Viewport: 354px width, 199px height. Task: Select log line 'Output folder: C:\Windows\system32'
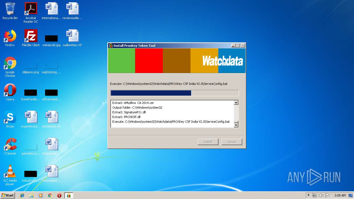point(137,108)
